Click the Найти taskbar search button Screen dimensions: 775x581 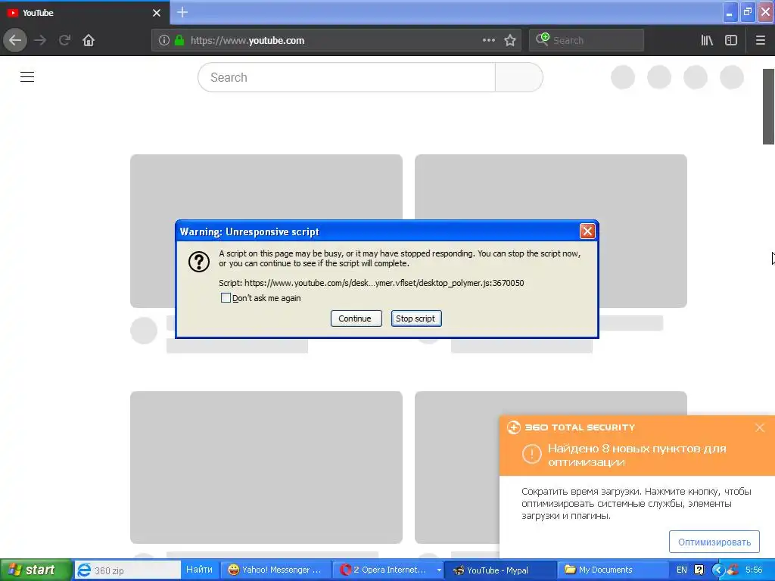coord(199,570)
